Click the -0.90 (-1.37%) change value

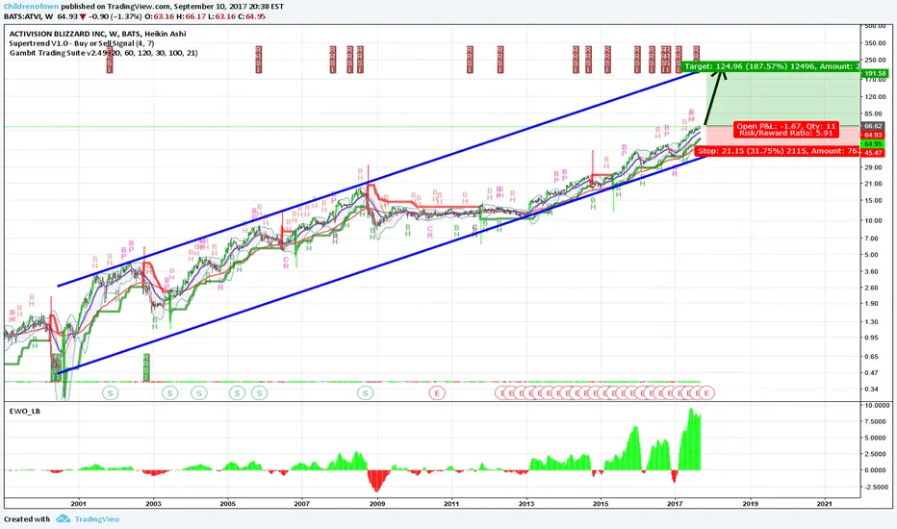pyautogui.click(x=115, y=16)
